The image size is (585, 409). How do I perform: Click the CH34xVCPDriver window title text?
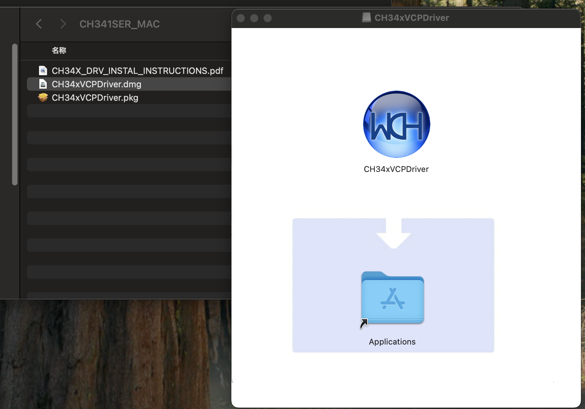(x=412, y=18)
